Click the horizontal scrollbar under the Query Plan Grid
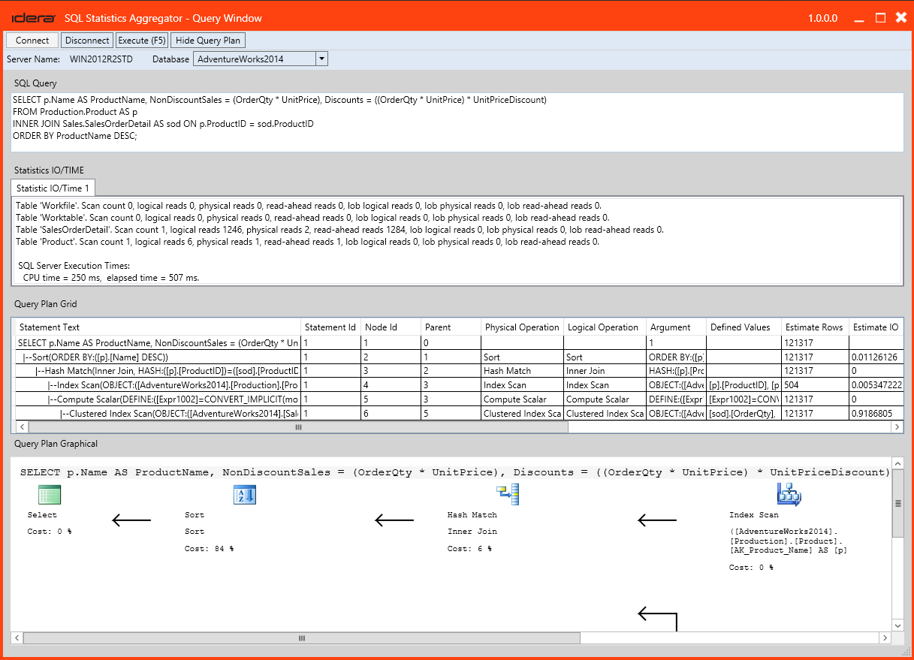The image size is (914, 660). pyautogui.click(x=297, y=426)
